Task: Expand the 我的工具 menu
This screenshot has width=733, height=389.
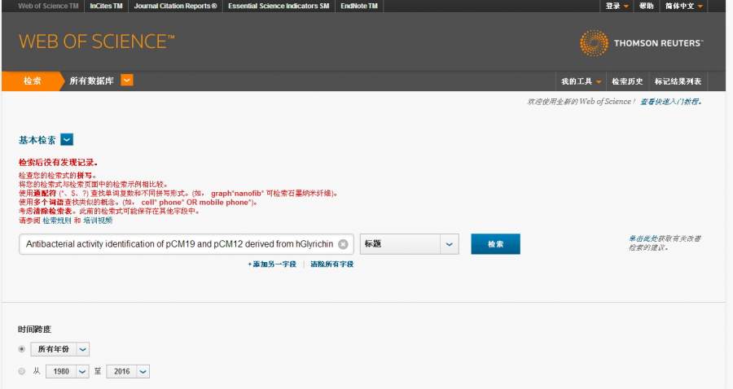Action: [x=581, y=81]
